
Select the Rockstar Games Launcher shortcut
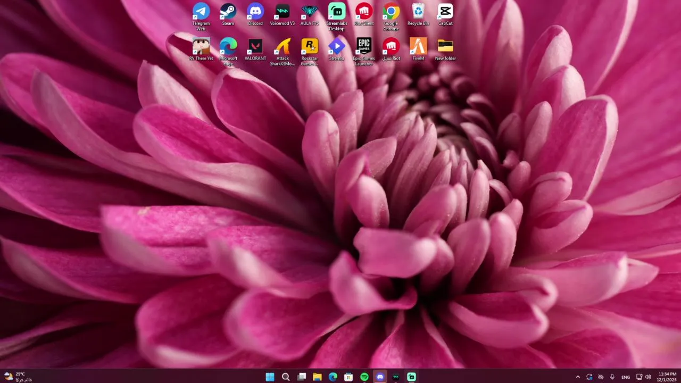coord(310,52)
